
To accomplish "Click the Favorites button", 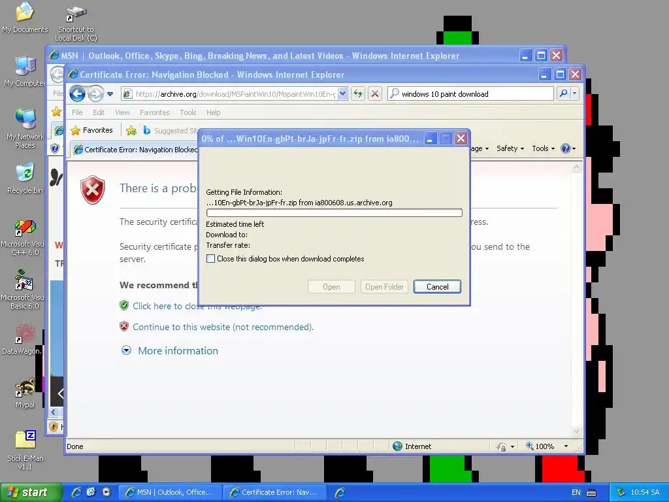I will click(92, 130).
